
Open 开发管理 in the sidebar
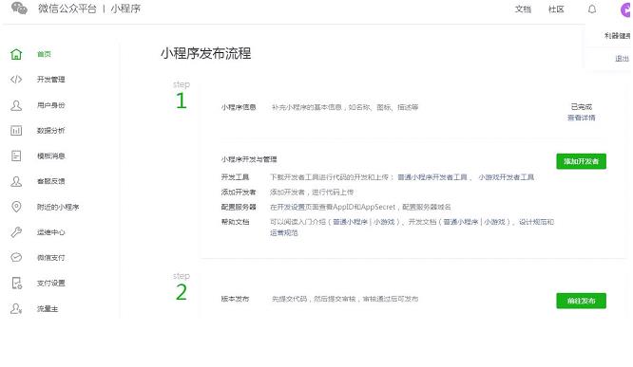click(x=51, y=80)
